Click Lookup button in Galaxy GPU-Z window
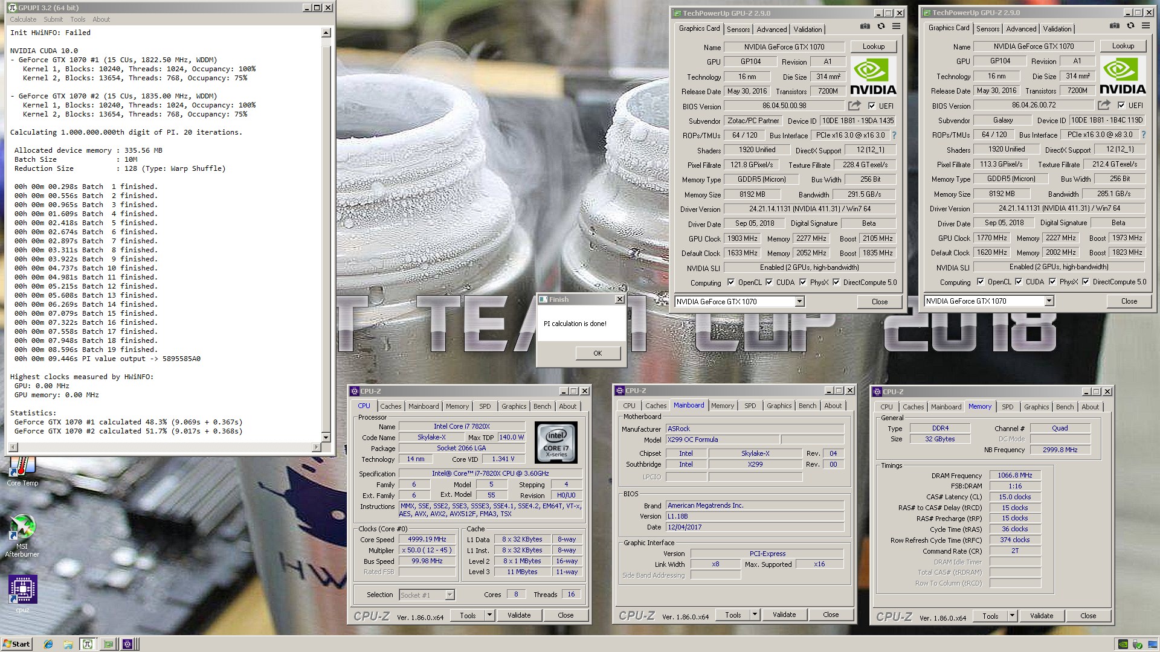Viewport: 1160px width, 652px height. (x=1123, y=46)
